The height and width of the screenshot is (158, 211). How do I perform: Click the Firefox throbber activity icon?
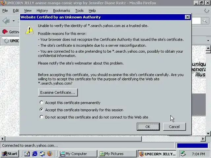(x=206, y=11)
